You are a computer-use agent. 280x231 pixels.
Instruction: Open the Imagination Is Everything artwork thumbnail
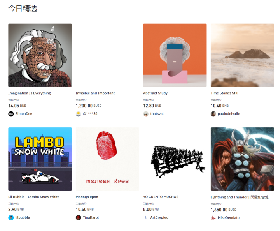click(40, 55)
